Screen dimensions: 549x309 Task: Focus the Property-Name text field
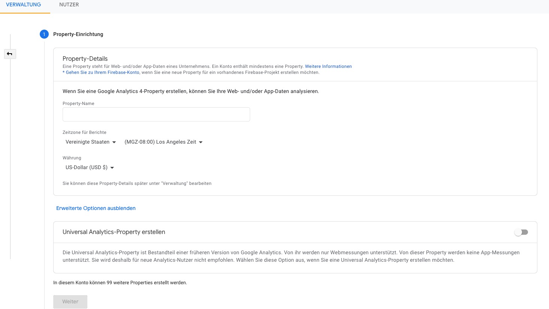pos(156,114)
